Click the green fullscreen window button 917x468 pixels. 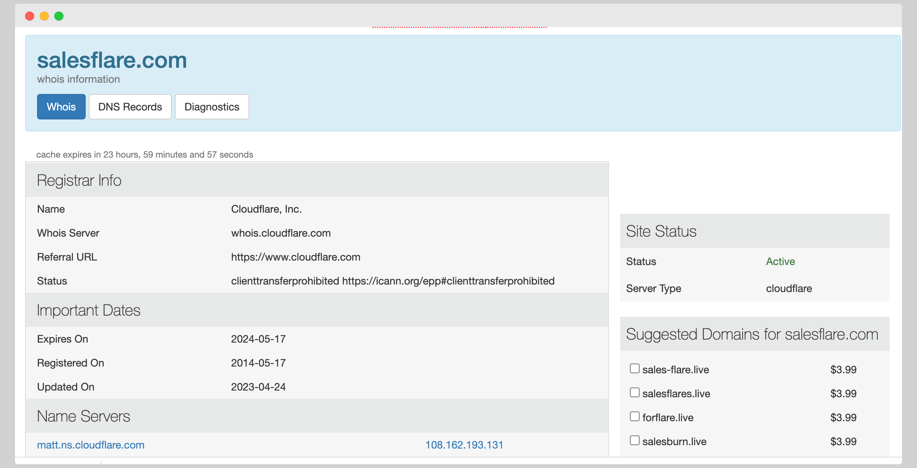coord(59,16)
